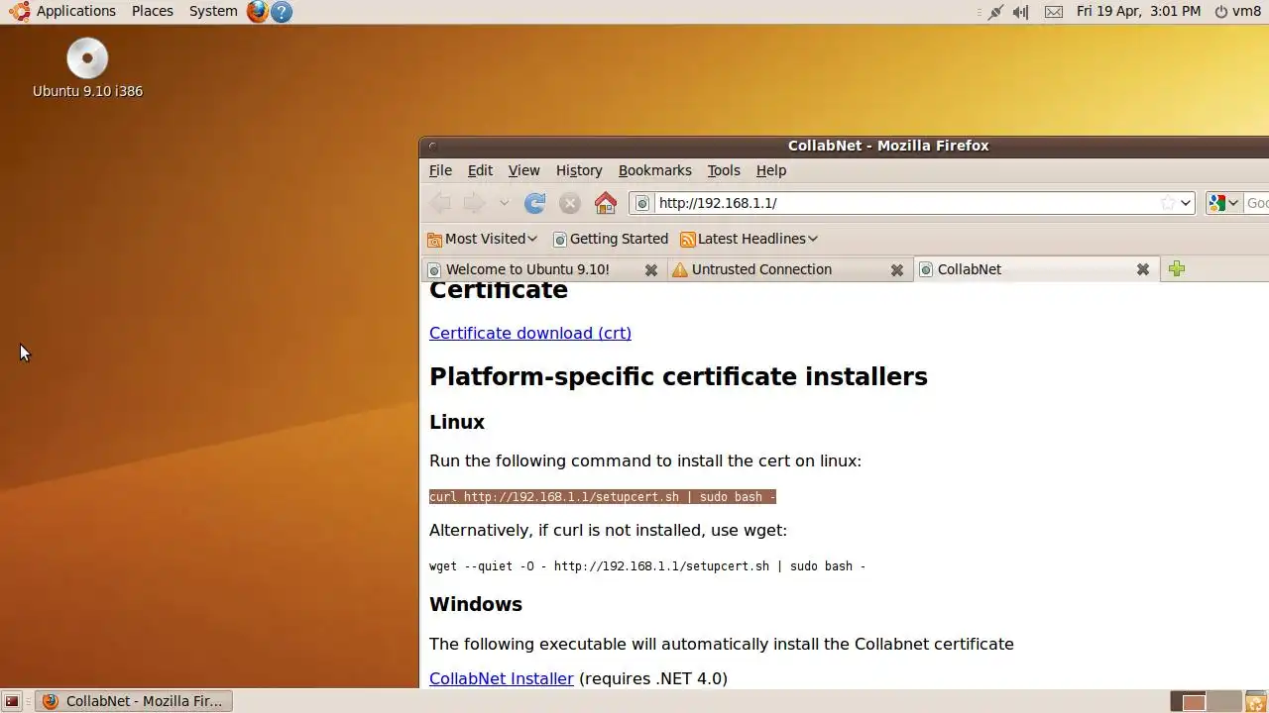Open the CollabNet Installer link
The image size is (1269, 713).
pos(502,678)
